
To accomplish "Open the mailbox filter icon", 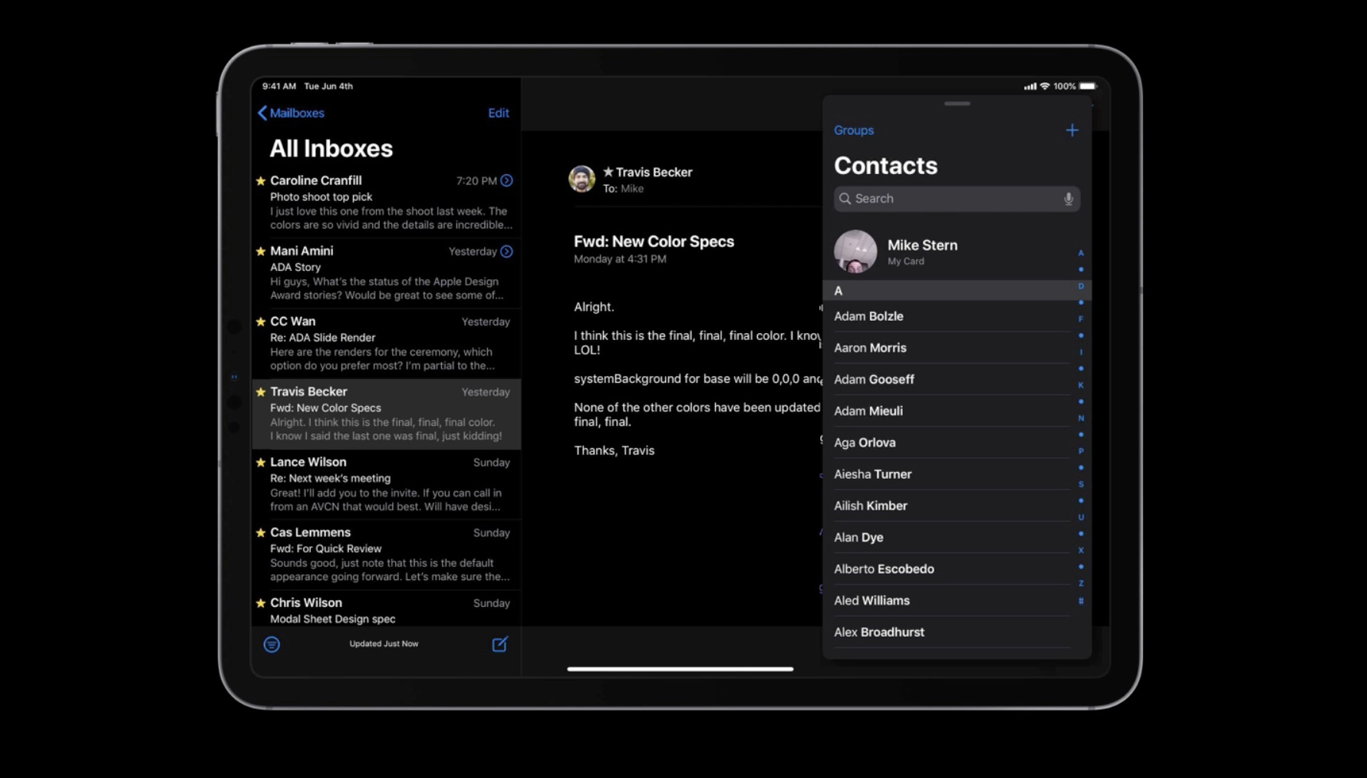I will [x=272, y=644].
